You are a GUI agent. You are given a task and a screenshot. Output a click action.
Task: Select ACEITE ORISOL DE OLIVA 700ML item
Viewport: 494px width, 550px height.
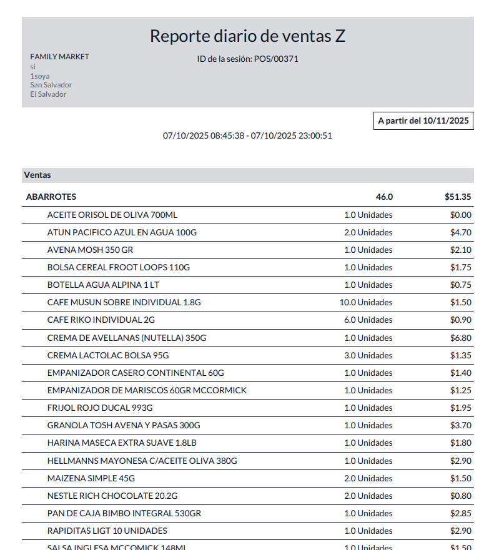112,215
